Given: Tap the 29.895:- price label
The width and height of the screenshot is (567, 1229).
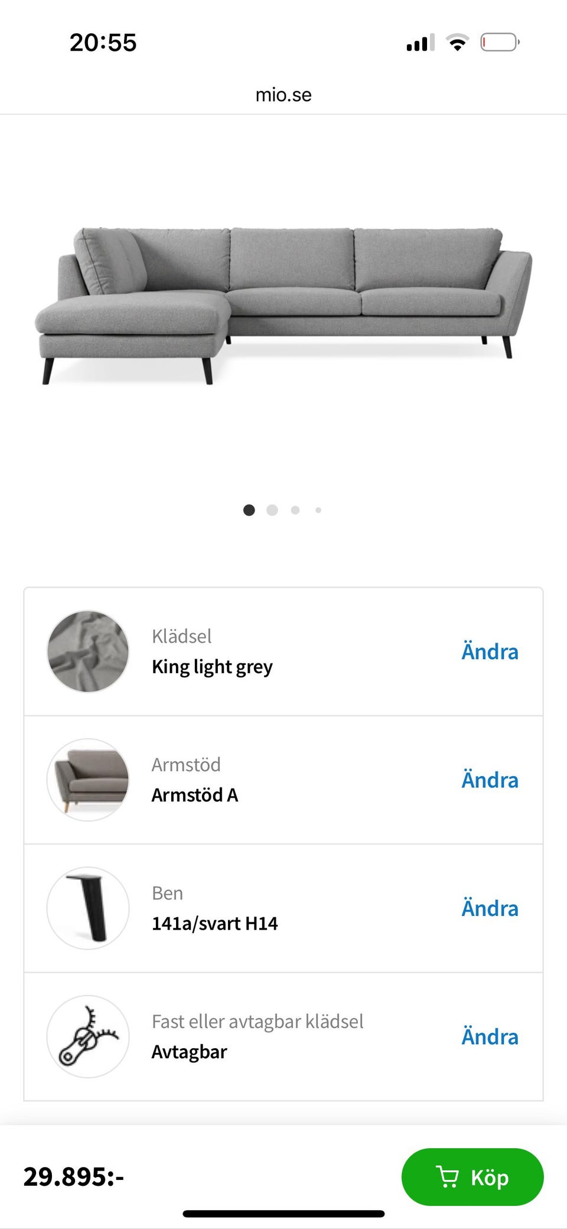Looking at the screenshot, I should (74, 1176).
